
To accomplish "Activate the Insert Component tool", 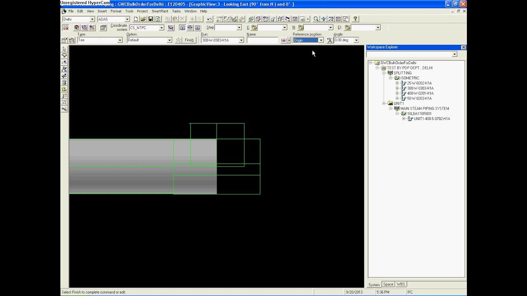I will (64, 69).
